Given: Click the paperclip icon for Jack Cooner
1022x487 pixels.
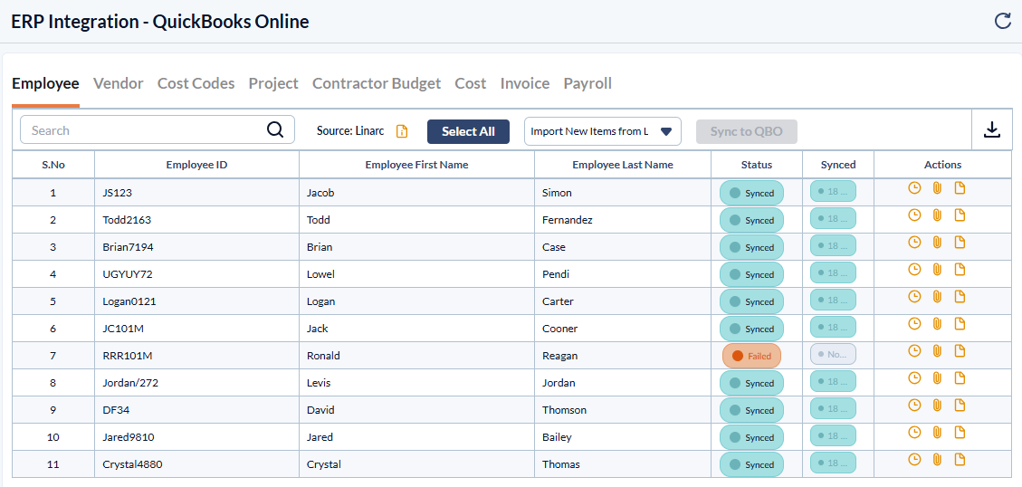Looking at the screenshot, I should [x=937, y=324].
